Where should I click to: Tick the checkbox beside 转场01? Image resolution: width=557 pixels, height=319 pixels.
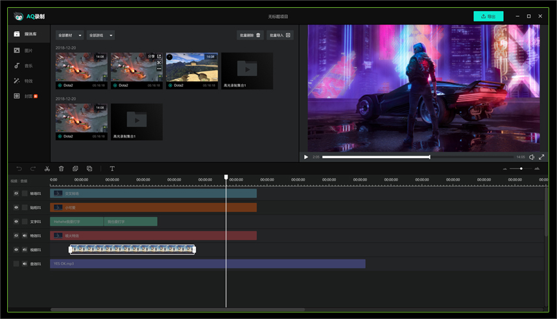tap(25, 194)
